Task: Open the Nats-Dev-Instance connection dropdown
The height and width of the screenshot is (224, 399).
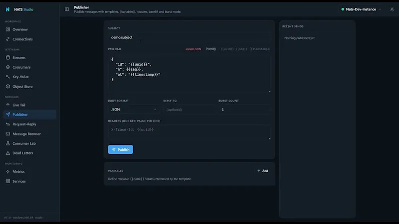Action: pyautogui.click(x=361, y=9)
